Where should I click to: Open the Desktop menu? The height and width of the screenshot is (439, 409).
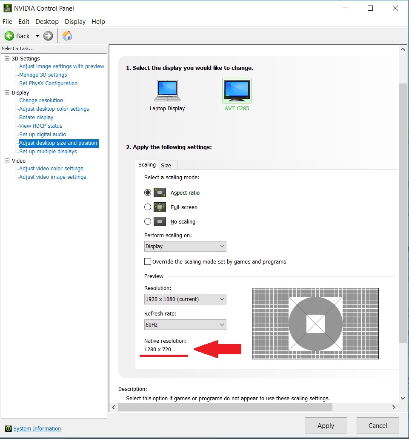(x=47, y=22)
